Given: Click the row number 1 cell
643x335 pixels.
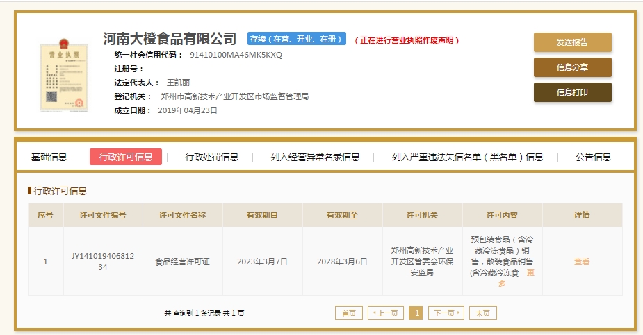Looking at the screenshot, I should (x=45, y=261).
